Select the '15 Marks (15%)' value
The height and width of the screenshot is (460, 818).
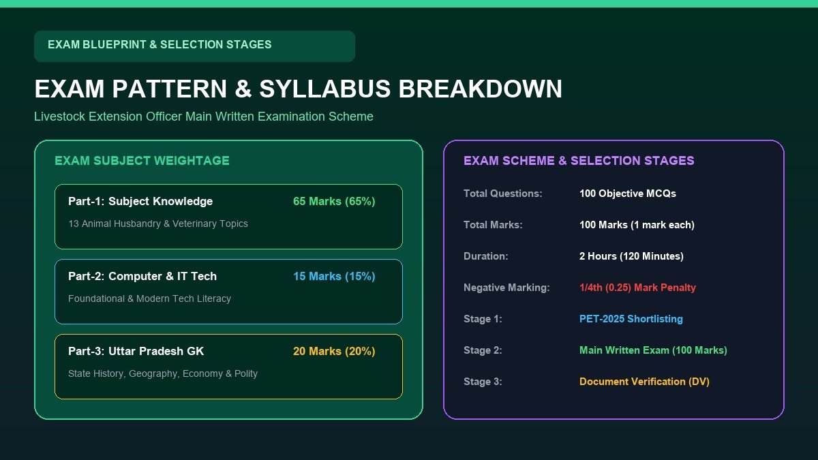click(334, 277)
